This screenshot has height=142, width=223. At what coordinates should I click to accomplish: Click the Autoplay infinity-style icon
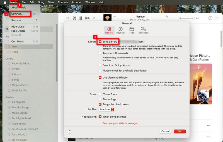[x=74, y=18]
